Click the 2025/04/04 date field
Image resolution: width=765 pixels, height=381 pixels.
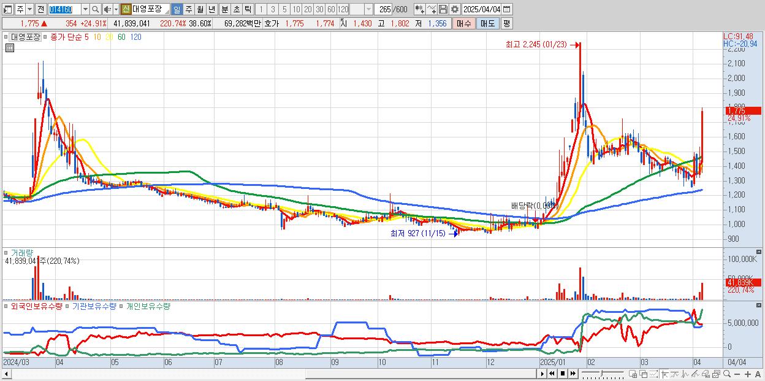point(482,10)
